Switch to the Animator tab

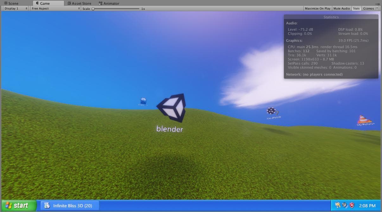(x=109, y=3)
